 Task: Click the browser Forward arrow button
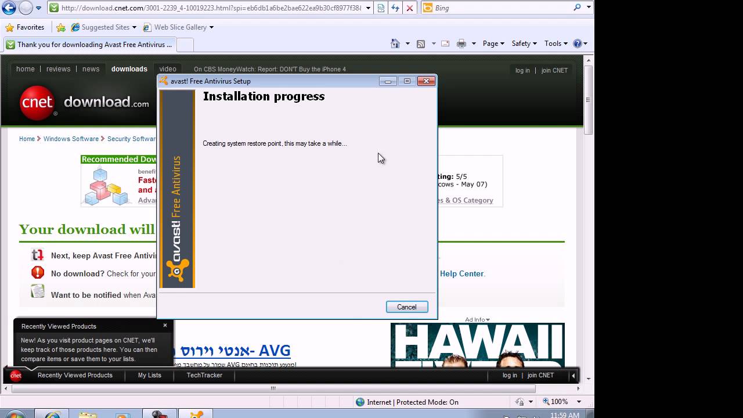[26, 8]
